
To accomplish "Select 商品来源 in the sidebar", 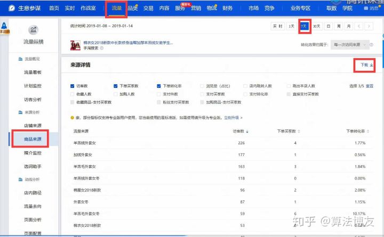I will [x=33, y=140].
